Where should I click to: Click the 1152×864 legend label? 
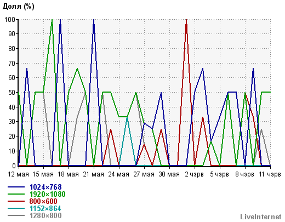45,208
